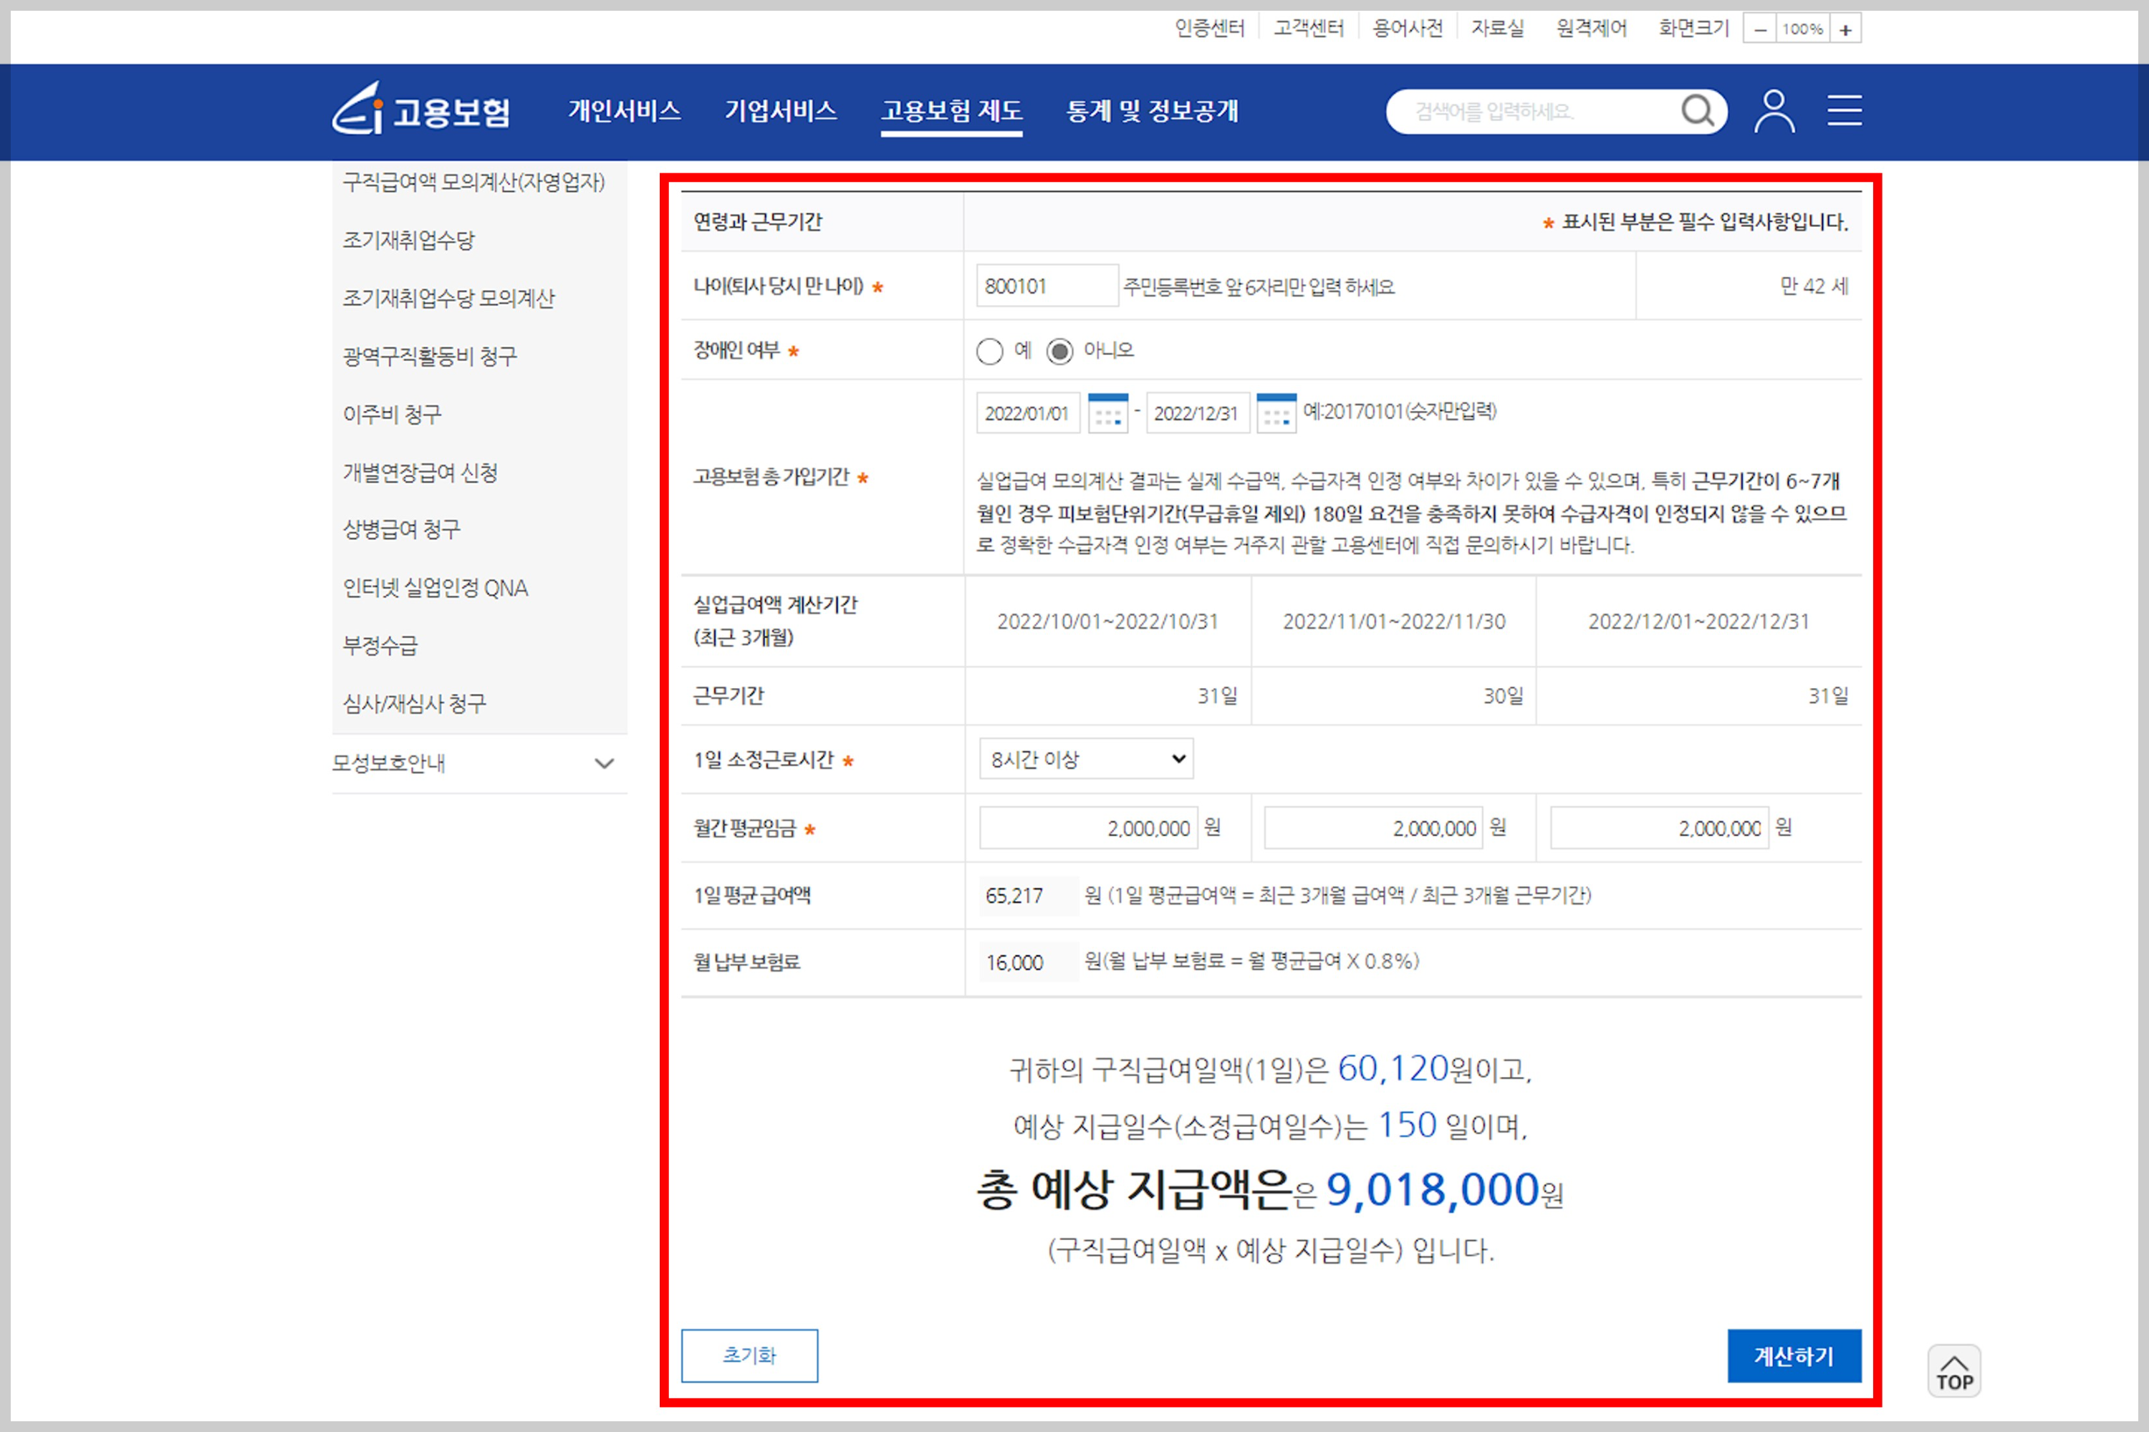Expand the 모성보호안내 sidebar section
Image resolution: width=2149 pixels, height=1432 pixels.
(x=479, y=763)
